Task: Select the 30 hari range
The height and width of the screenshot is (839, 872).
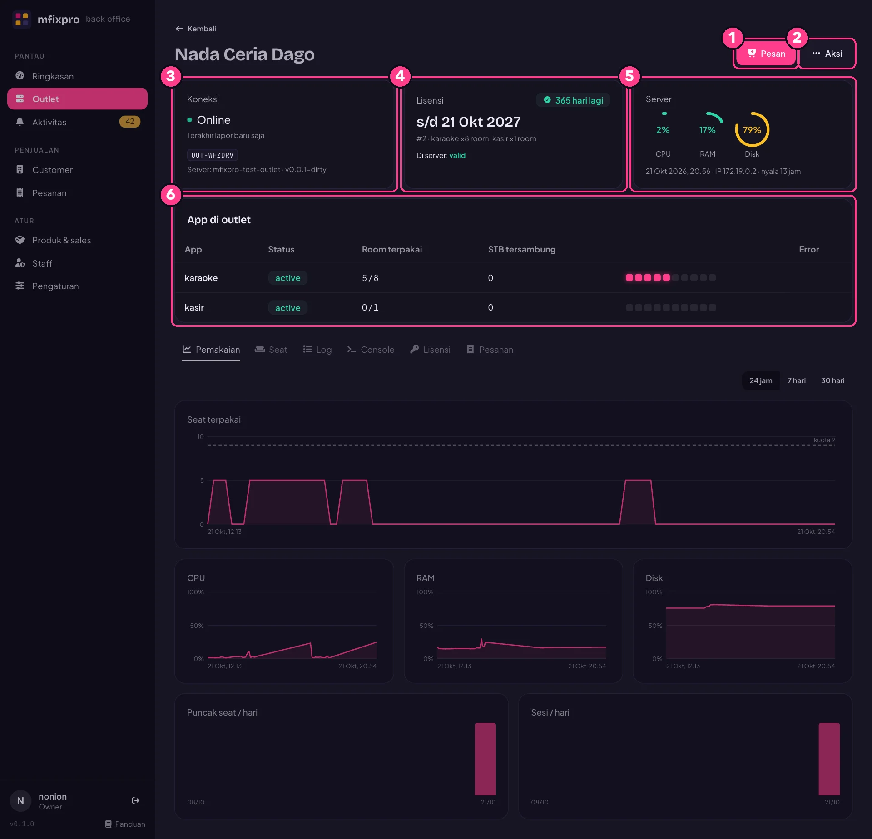Action: pyautogui.click(x=832, y=380)
